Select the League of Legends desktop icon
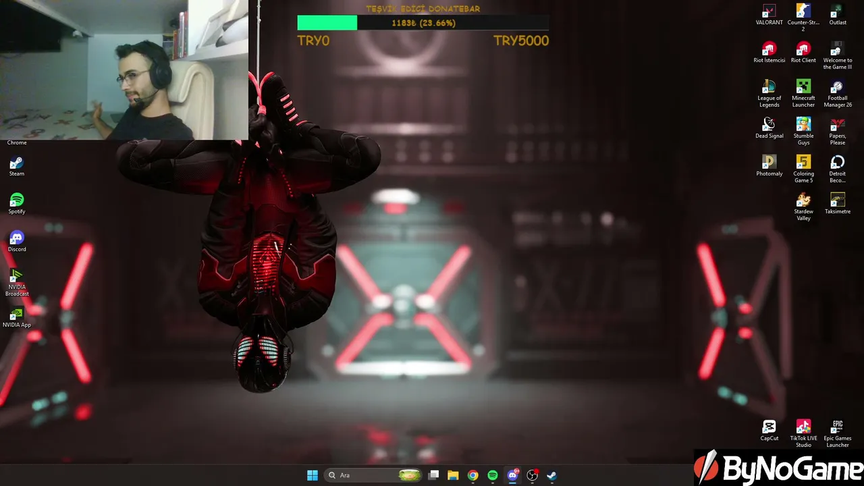The width and height of the screenshot is (864, 486). [769, 94]
